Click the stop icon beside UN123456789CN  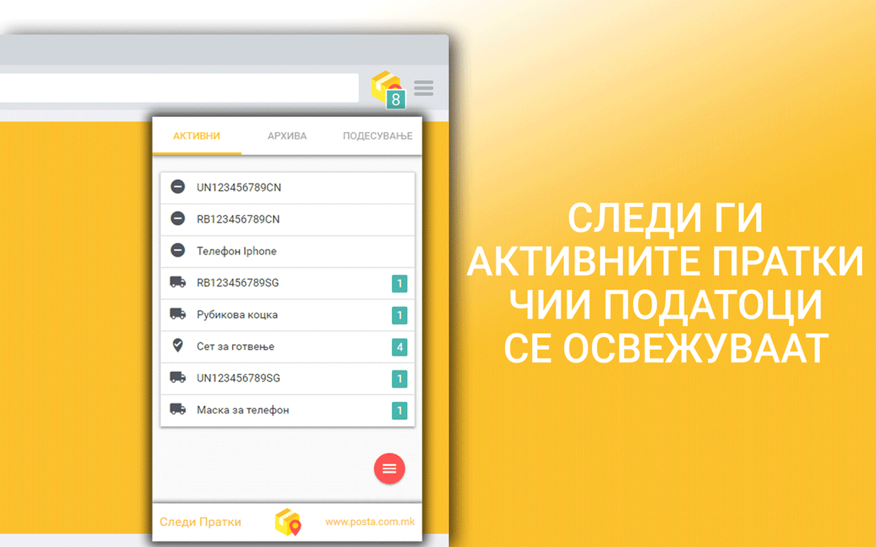tap(178, 187)
